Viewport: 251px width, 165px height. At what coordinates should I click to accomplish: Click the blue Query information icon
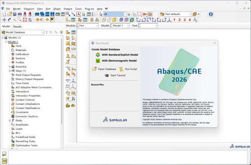click(x=211, y=14)
